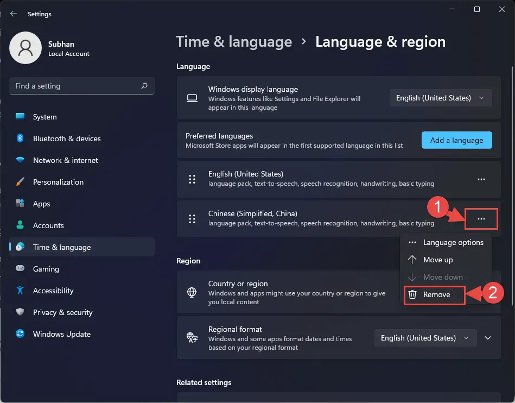This screenshot has width=515, height=403.
Task: Open the Windows display language dropdown
Action: click(441, 98)
